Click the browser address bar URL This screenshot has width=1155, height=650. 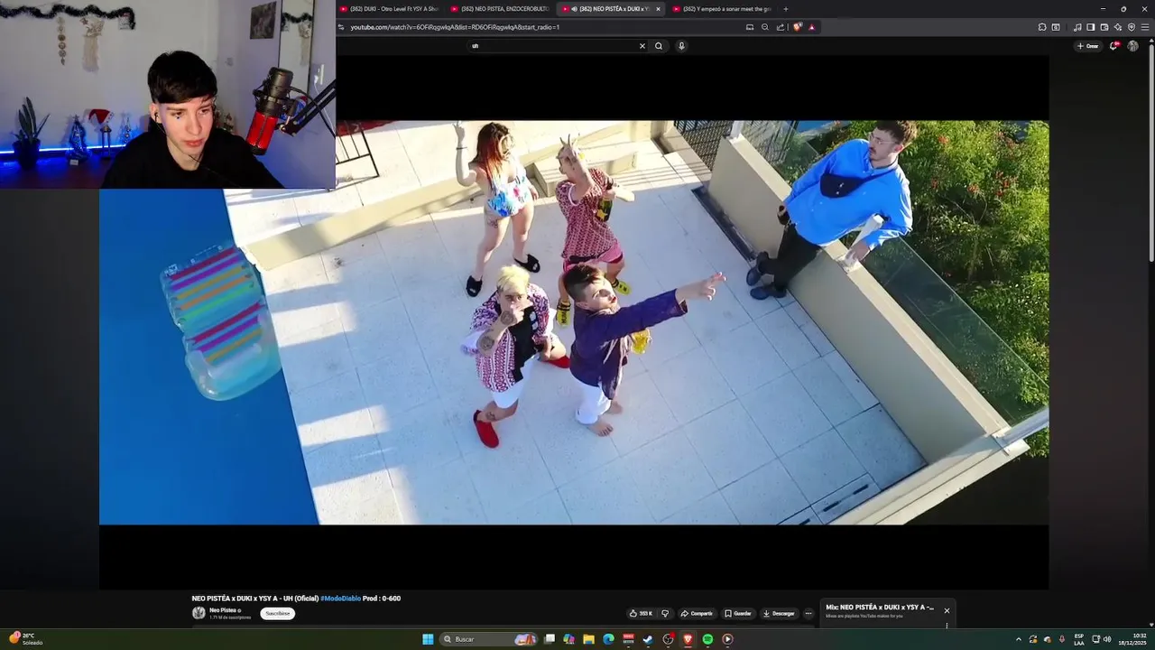click(455, 27)
